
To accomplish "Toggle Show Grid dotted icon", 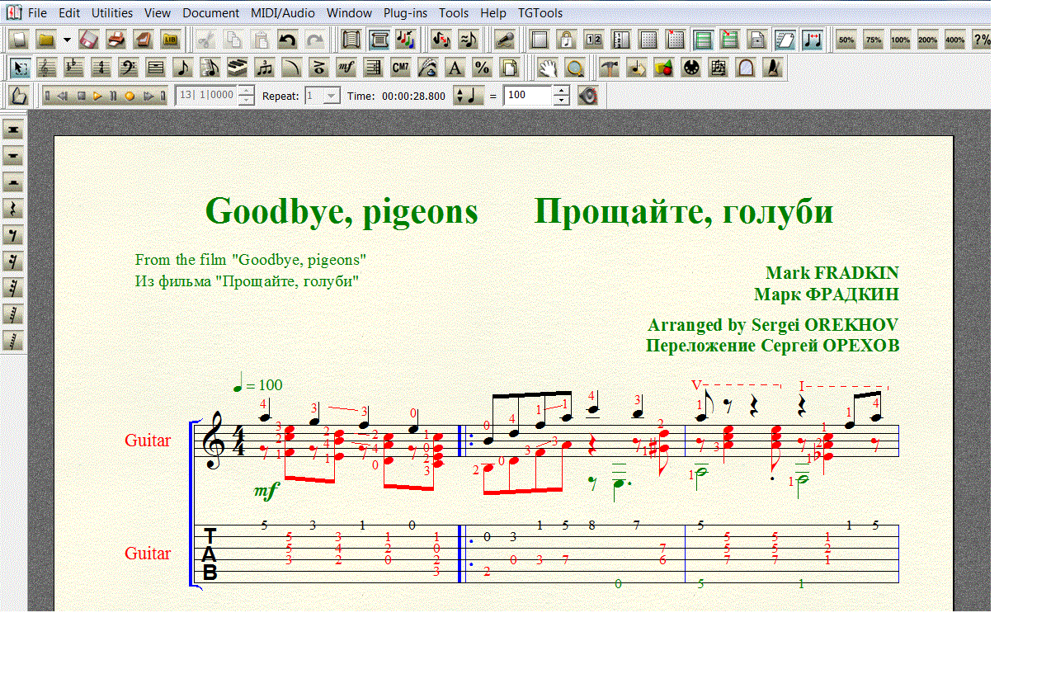I will (x=648, y=40).
